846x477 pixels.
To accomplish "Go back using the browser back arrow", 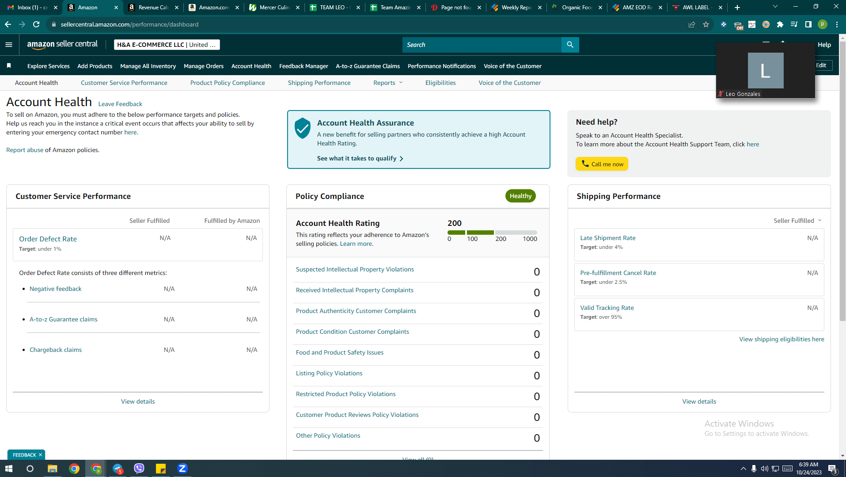I will 8,24.
